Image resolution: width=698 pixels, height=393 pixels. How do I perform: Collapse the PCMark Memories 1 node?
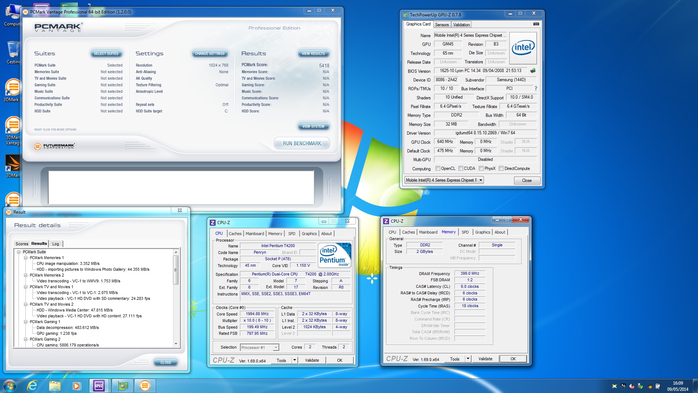(x=26, y=258)
